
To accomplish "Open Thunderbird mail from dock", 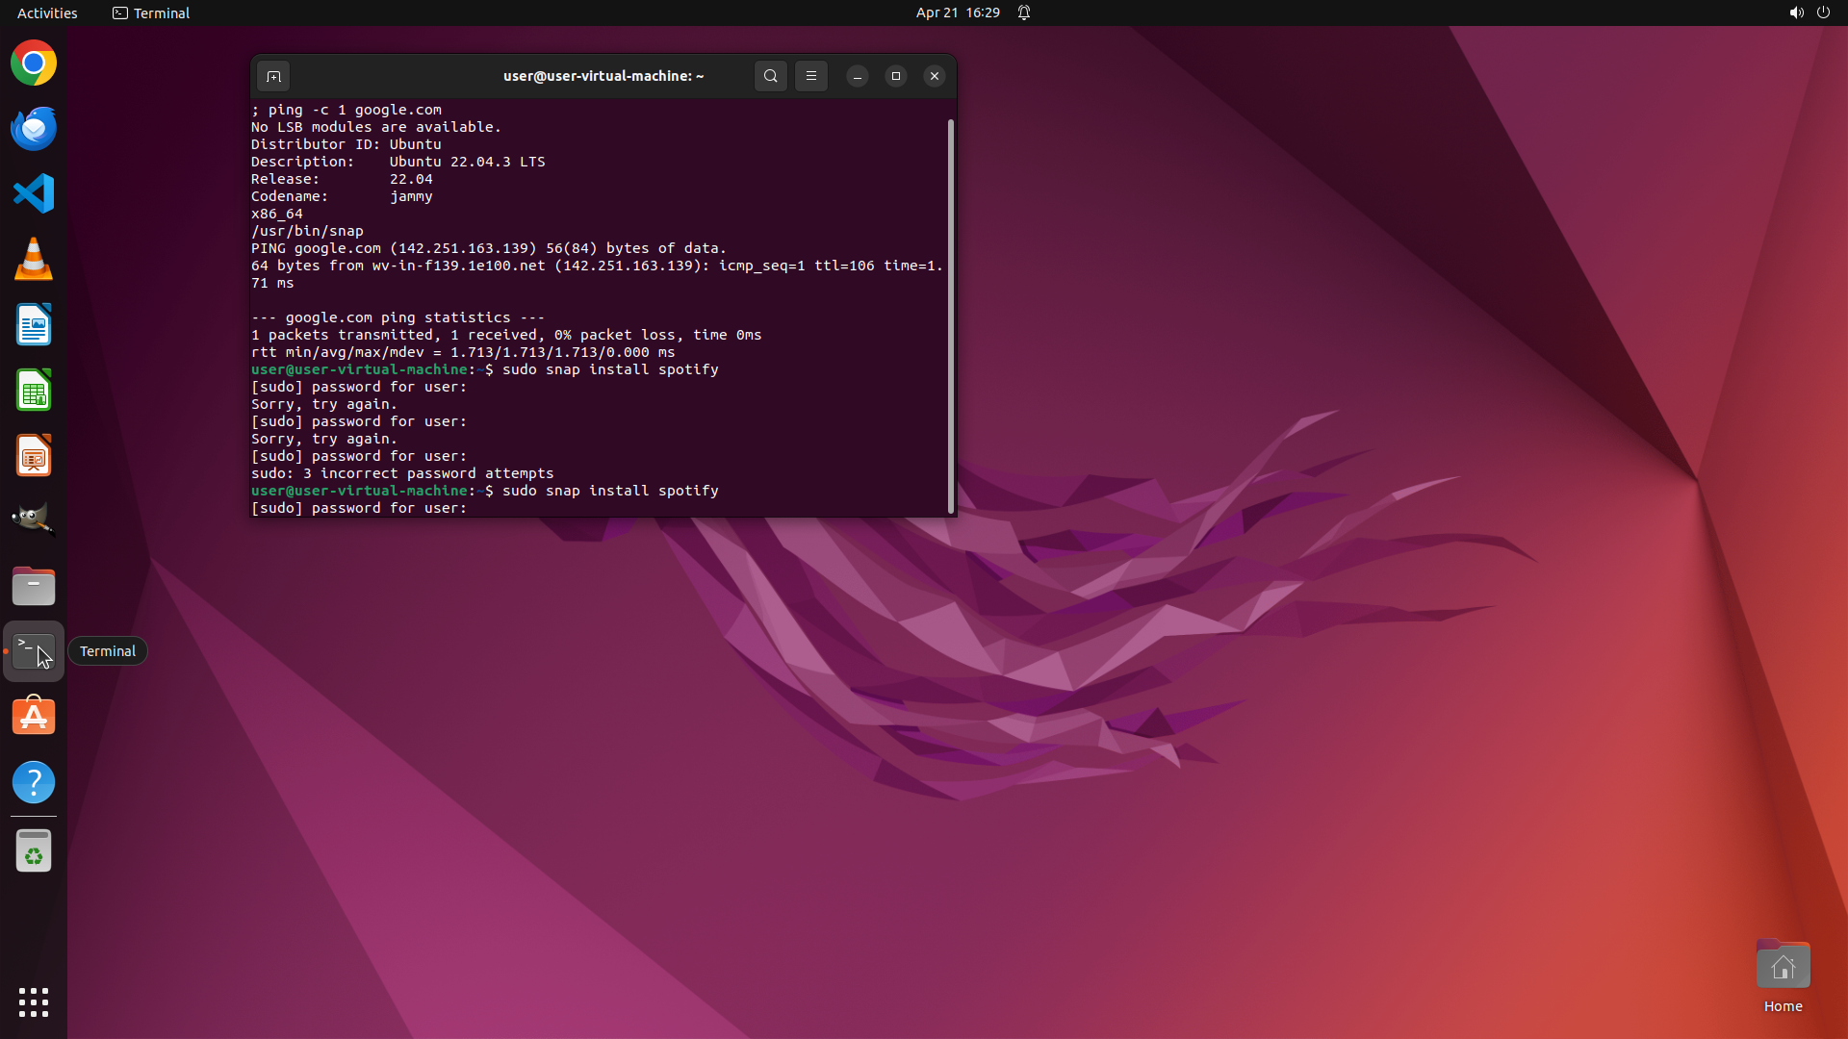I will click(x=34, y=129).
